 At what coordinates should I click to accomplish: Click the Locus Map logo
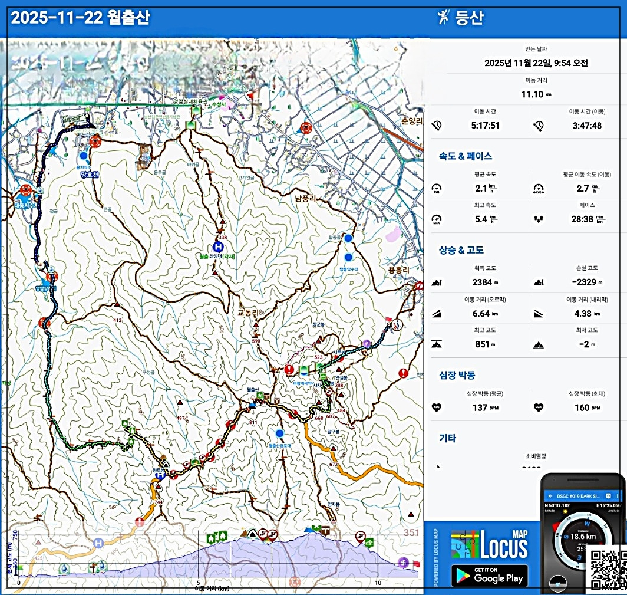tap(489, 544)
